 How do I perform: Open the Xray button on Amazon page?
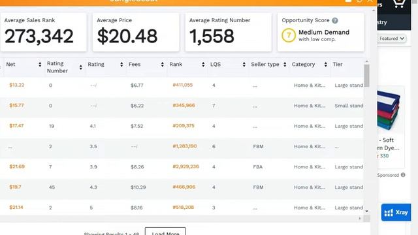[396, 212]
